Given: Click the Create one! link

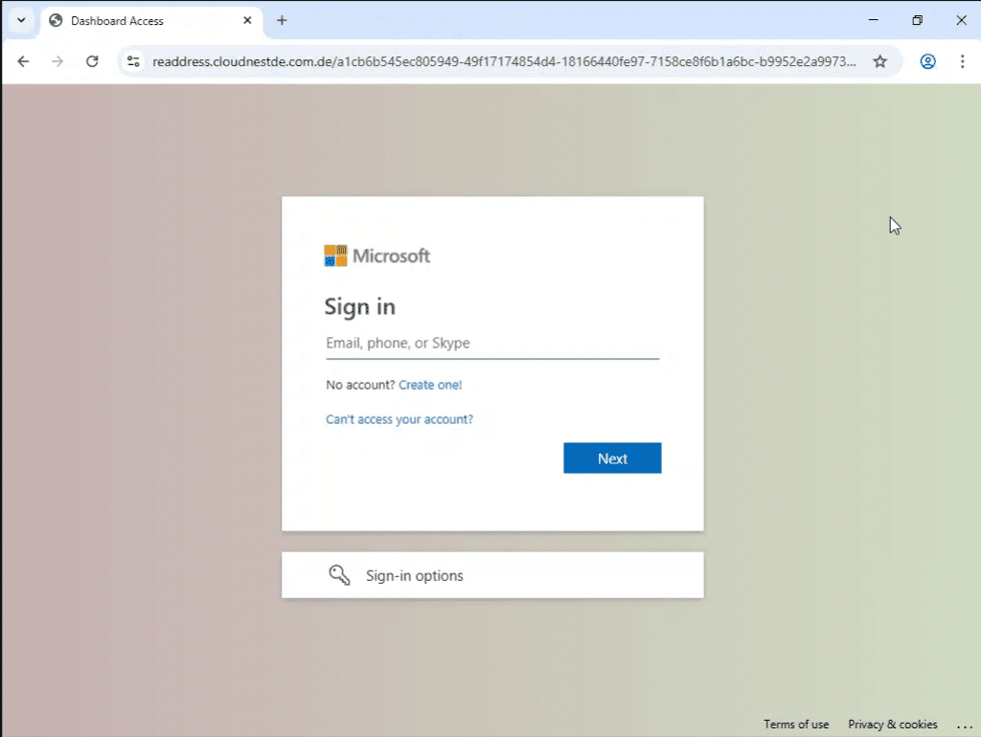Looking at the screenshot, I should [430, 385].
